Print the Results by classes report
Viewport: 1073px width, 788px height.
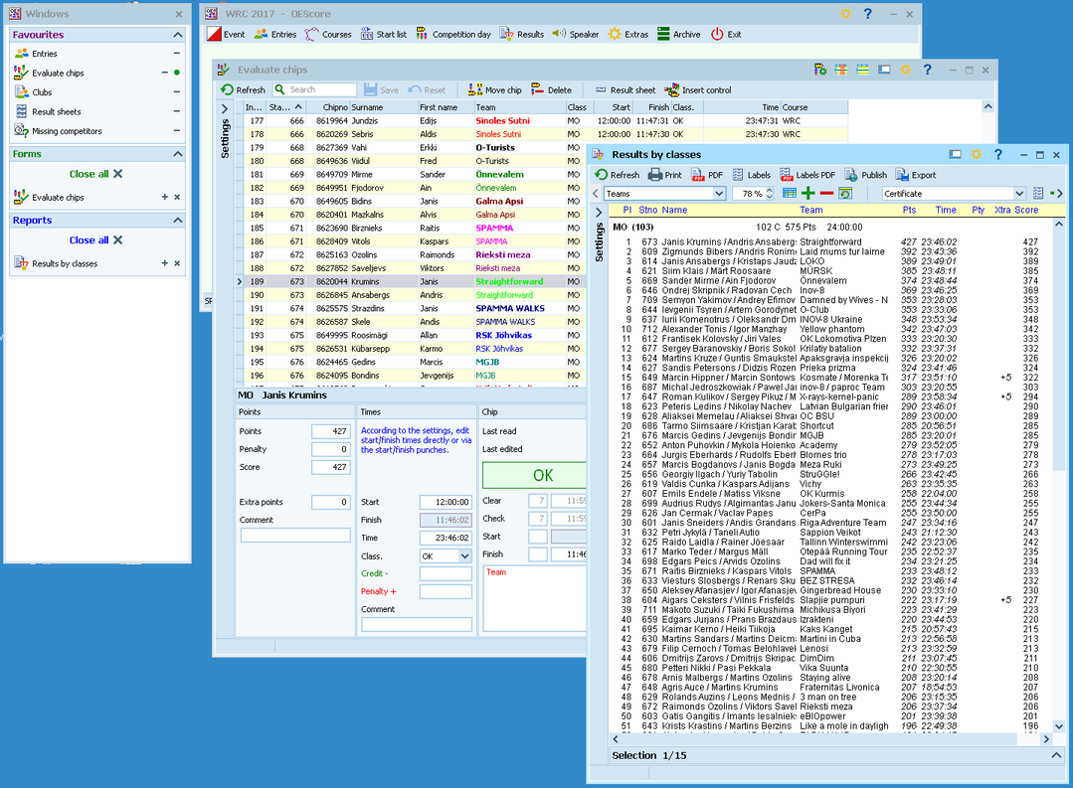coord(664,175)
